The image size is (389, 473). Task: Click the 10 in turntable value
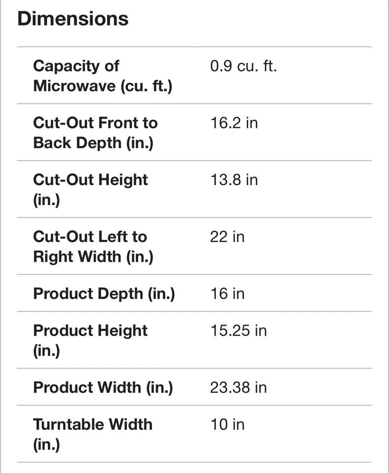[x=227, y=425]
